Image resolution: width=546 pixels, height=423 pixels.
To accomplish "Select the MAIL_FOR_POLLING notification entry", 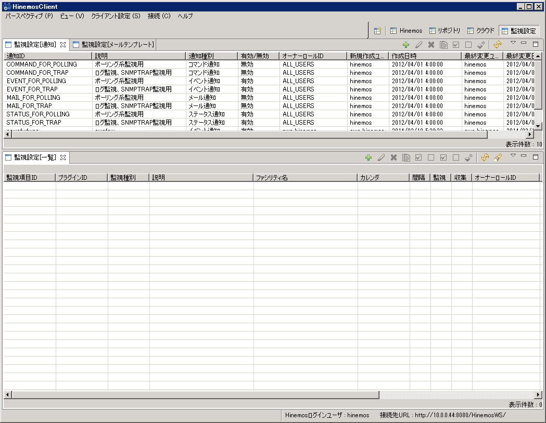I will [x=269, y=98].
